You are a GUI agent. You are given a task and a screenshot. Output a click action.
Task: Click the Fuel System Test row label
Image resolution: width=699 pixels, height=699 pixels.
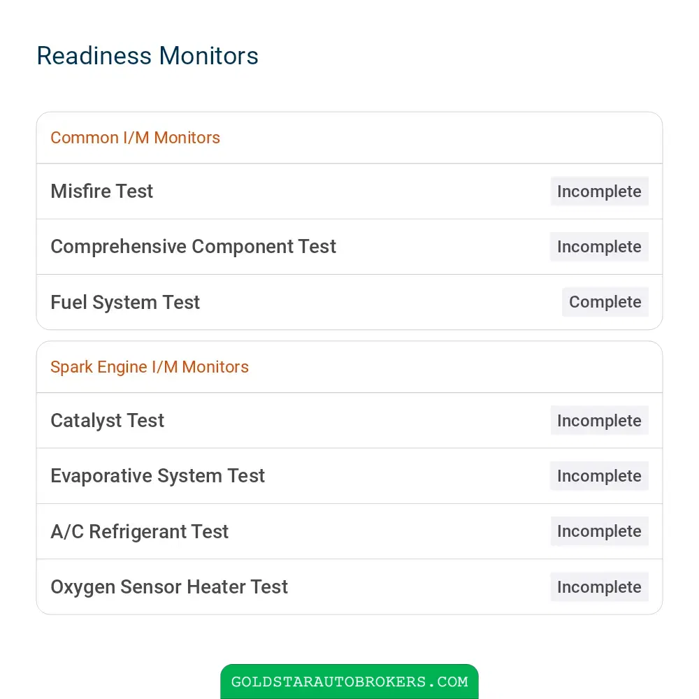point(125,302)
